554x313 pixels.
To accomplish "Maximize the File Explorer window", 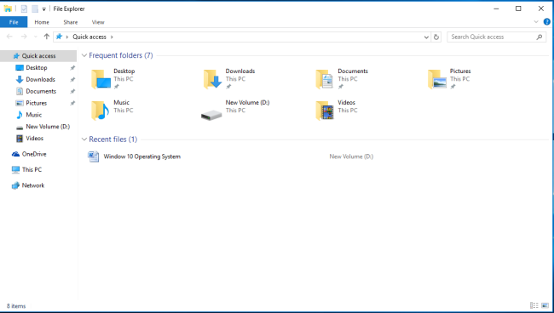I will point(518,9).
